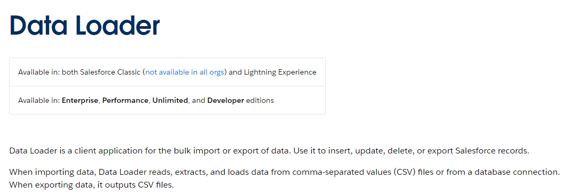The height and width of the screenshot is (194, 566).
Task: Select the bold "Developer" edition text
Action: 226,101
